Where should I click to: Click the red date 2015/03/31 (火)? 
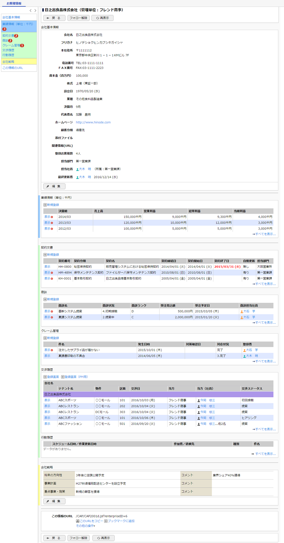228,266
